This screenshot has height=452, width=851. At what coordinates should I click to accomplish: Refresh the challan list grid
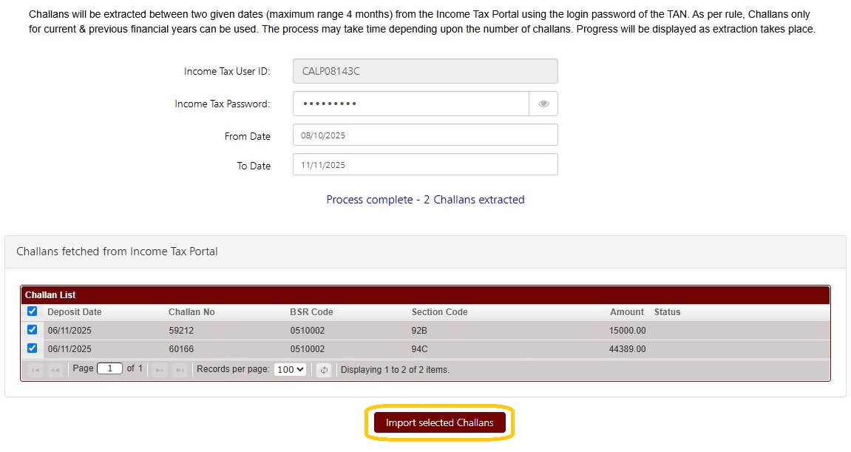point(324,370)
